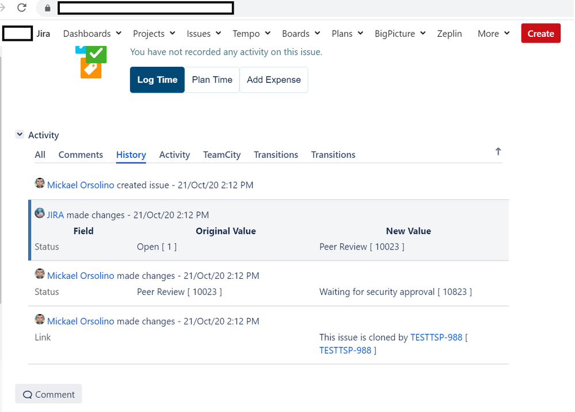Click 'Open [ 1 ]' original value
Viewport: 575px width, 412px height.
pyautogui.click(x=157, y=247)
